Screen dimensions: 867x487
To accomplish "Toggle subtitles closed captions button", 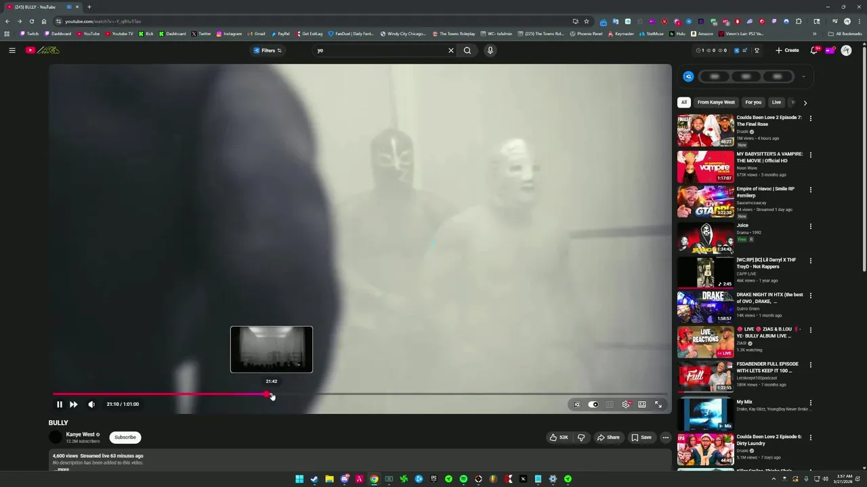I will pos(610,404).
